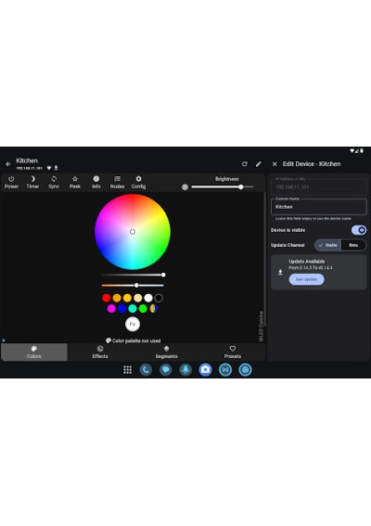Open the Timer moon icon

[32, 179]
